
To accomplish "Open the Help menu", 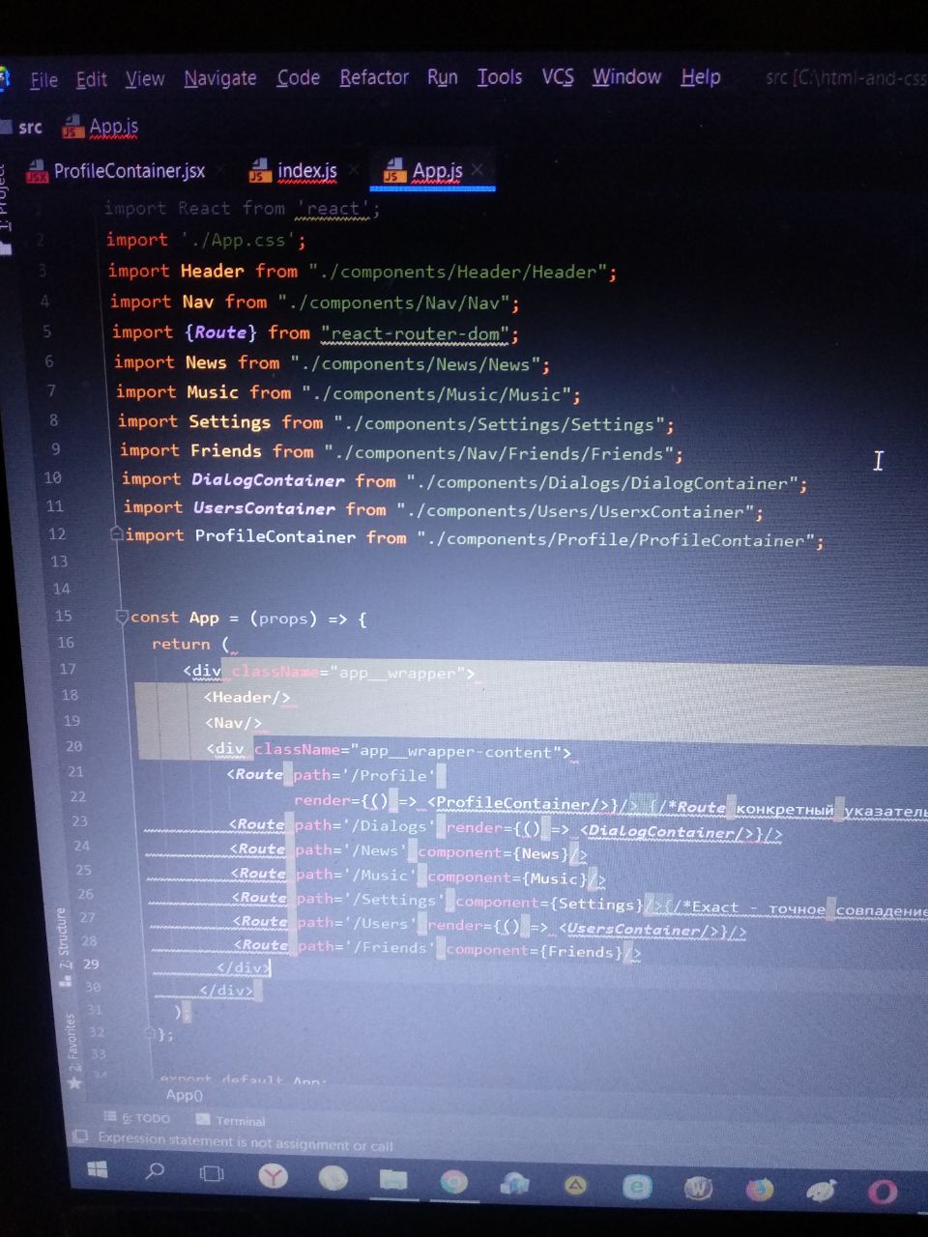I will tap(701, 76).
